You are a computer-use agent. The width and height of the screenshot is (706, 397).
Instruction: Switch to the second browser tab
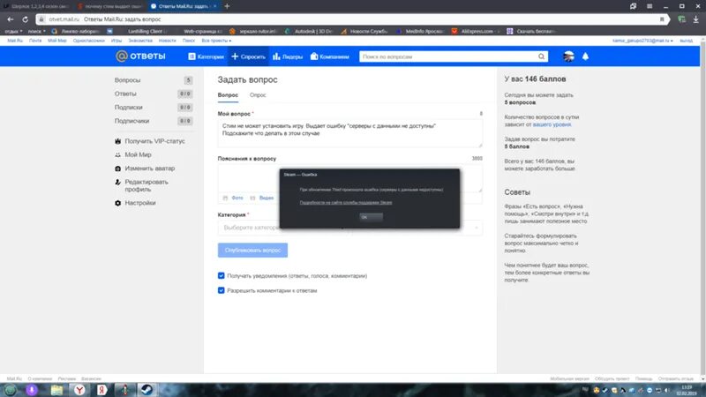pos(110,6)
